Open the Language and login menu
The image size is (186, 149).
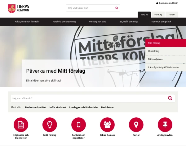tap(167, 3)
